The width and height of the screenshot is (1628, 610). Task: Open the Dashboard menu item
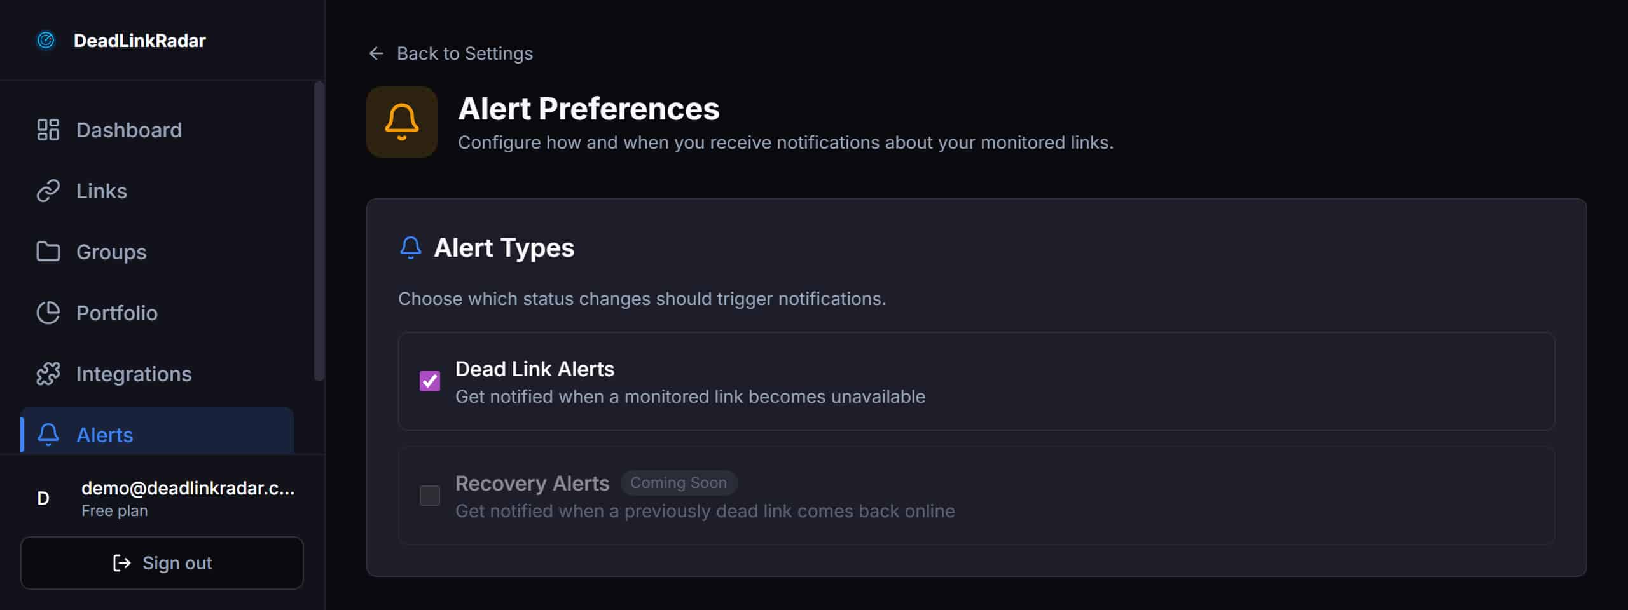click(128, 130)
